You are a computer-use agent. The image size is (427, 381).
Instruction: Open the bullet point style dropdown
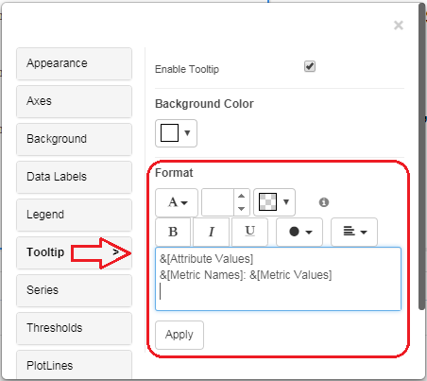click(299, 232)
